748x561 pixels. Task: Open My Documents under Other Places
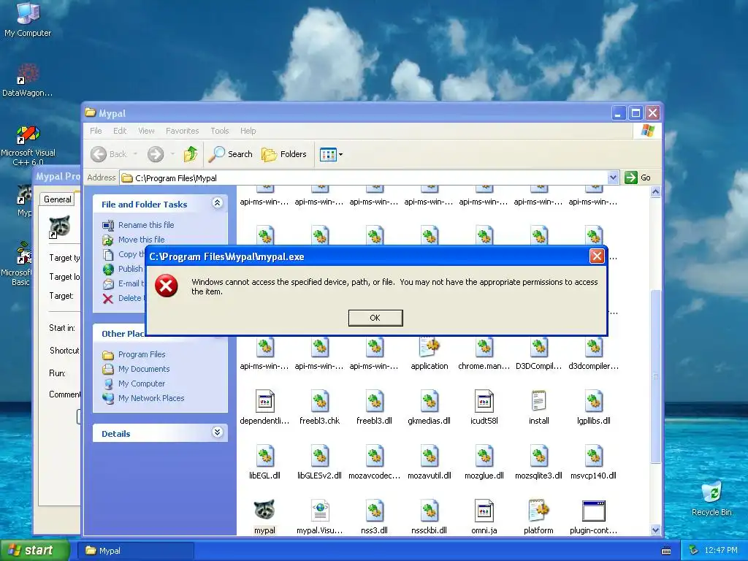144,369
